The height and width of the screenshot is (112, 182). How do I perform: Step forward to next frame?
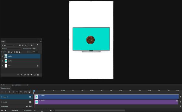(x=13, y=92)
